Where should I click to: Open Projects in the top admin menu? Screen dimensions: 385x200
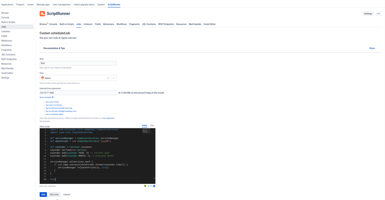20,5
